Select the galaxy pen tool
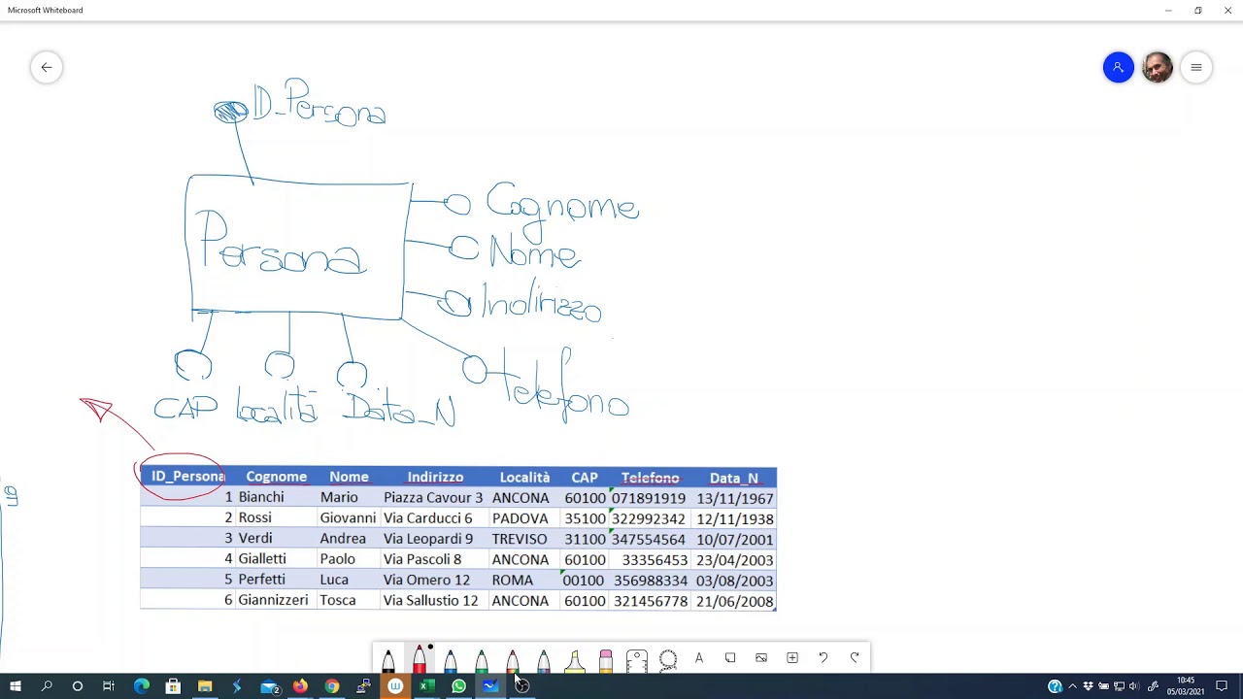Viewport: 1243px width, 699px height. pos(544,659)
